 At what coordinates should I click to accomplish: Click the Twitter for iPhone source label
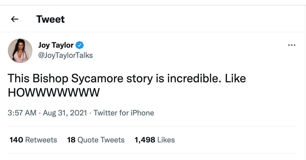tap(124, 113)
